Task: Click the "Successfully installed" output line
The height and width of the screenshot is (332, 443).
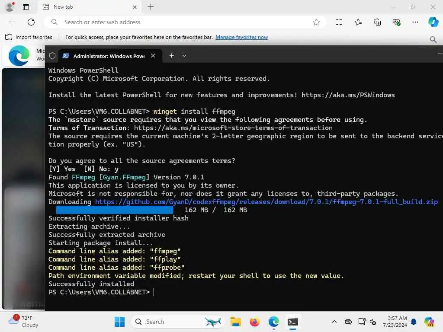Action: click(x=91, y=284)
